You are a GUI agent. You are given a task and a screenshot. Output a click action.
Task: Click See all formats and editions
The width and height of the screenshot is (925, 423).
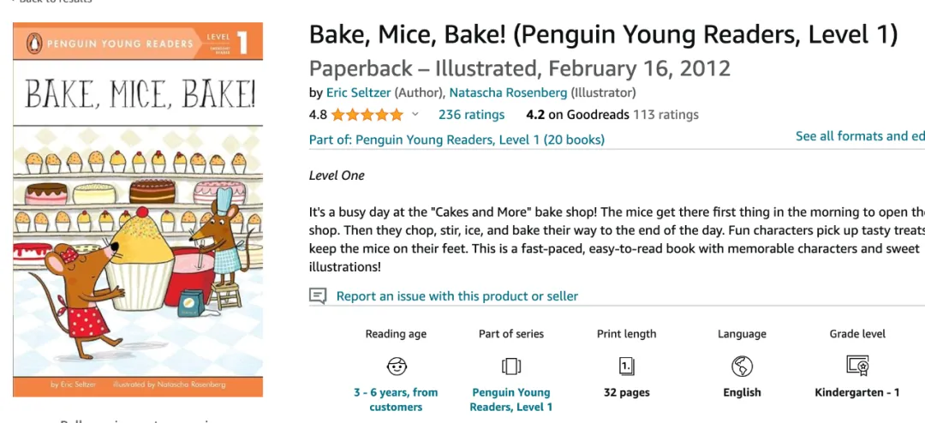tap(860, 136)
